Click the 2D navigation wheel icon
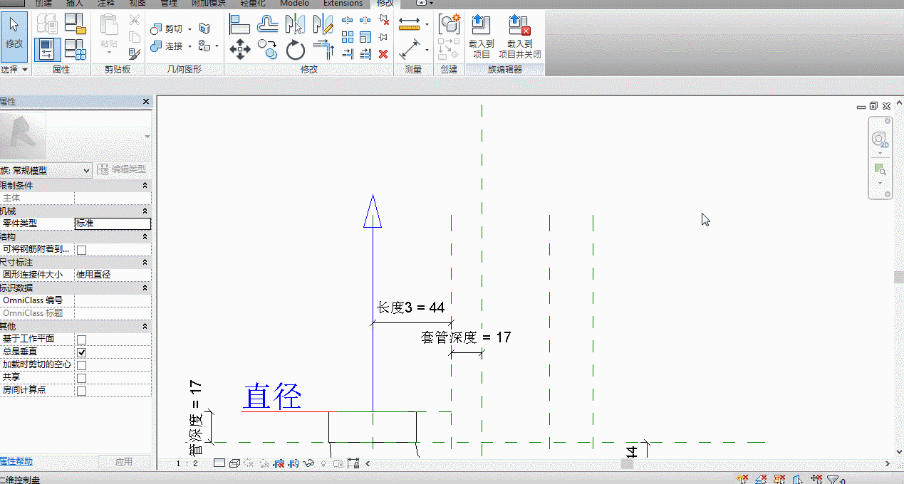The image size is (904, 484). pos(880,139)
